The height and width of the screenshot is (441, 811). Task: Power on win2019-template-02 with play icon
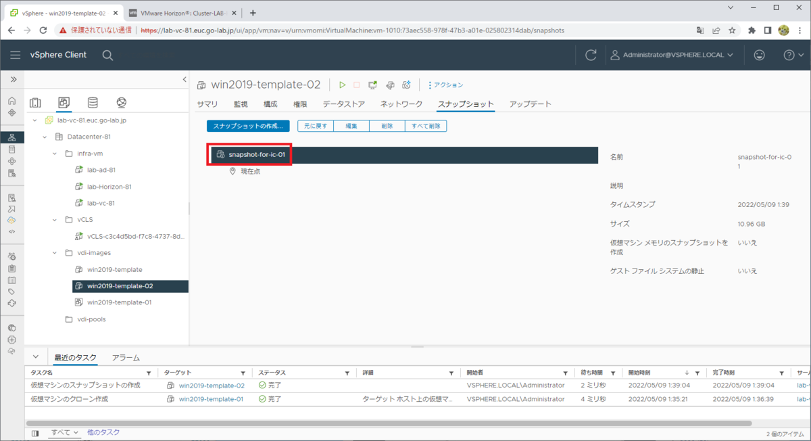(343, 85)
